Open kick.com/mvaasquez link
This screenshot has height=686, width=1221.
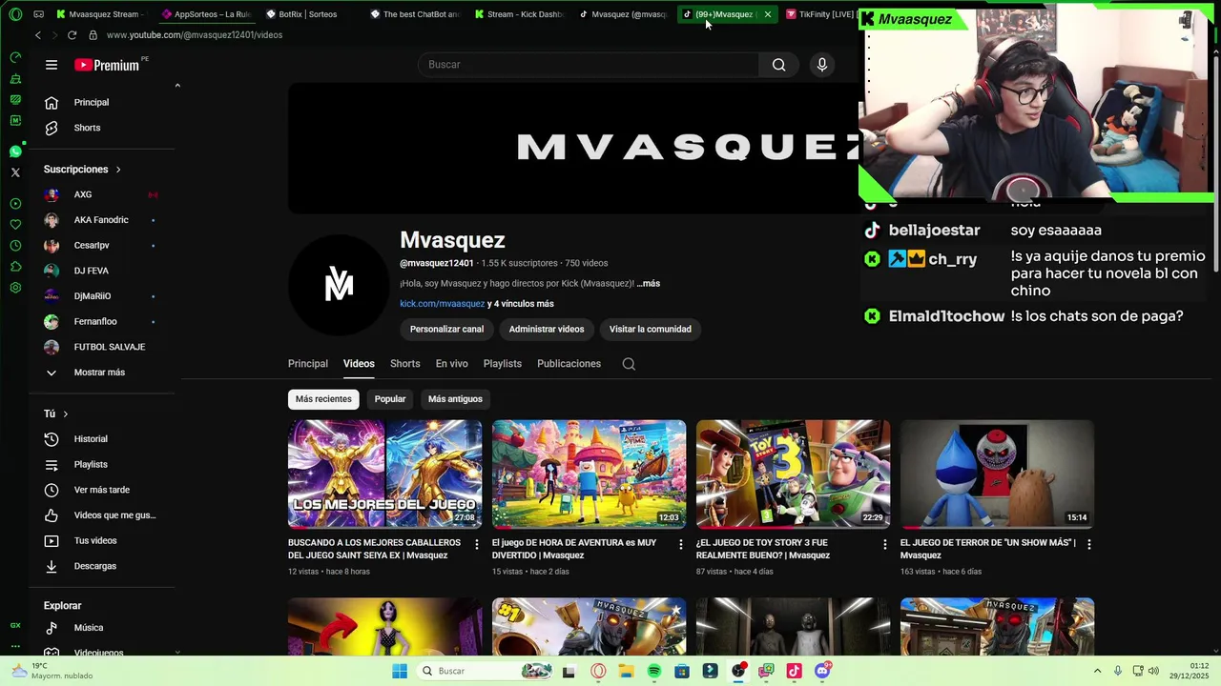click(x=442, y=304)
